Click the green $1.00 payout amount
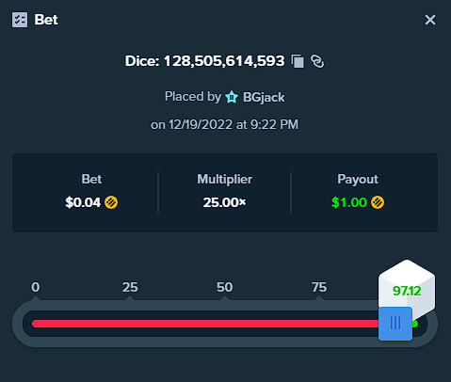The width and height of the screenshot is (451, 382). click(349, 202)
